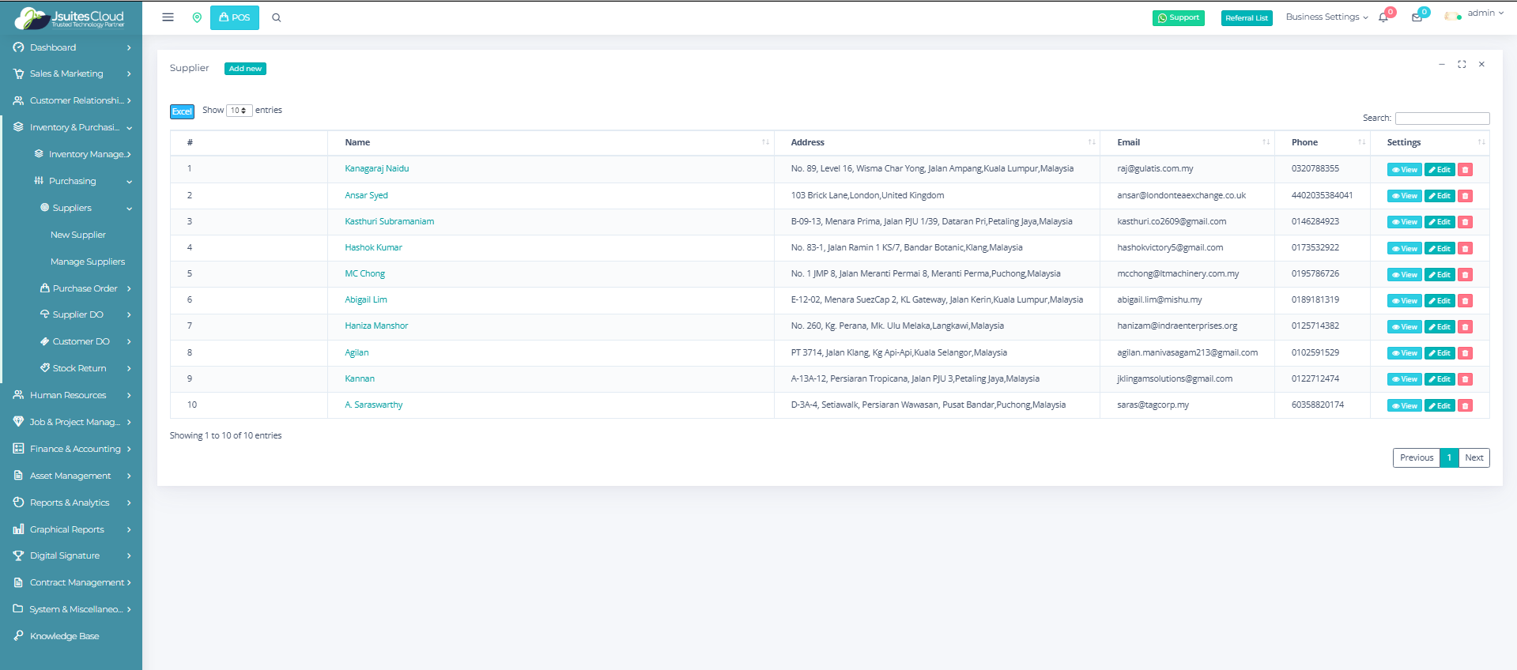Image resolution: width=1517 pixels, height=670 pixels.
Task: Click the location pin icon in the top bar
Action: [197, 17]
